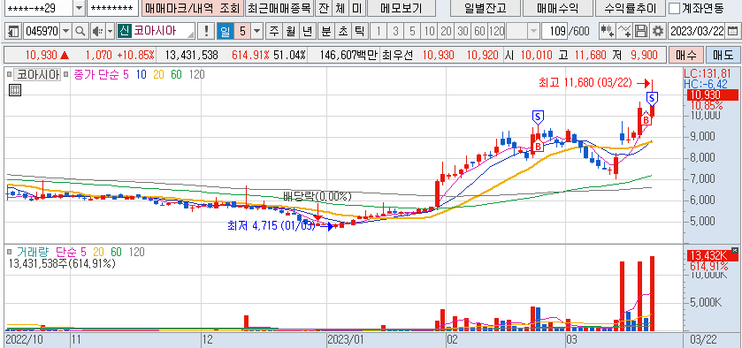Click the 매도 sell button
Image resolution: width=742 pixels, height=348 pixels.
coord(723,56)
